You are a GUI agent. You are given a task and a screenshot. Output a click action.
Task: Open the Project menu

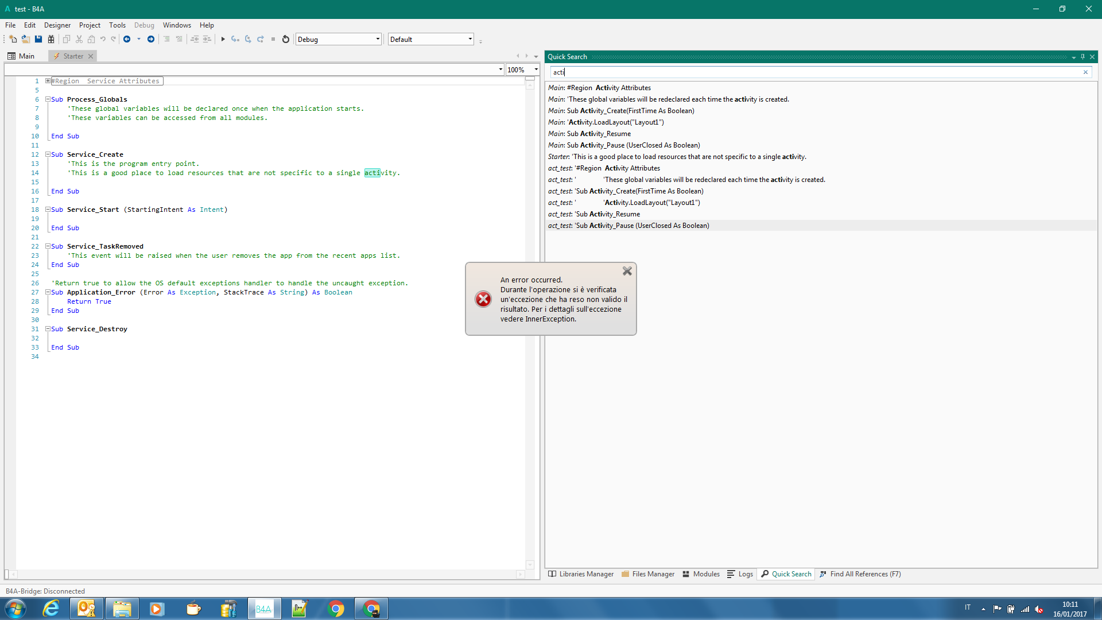tap(90, 25)
